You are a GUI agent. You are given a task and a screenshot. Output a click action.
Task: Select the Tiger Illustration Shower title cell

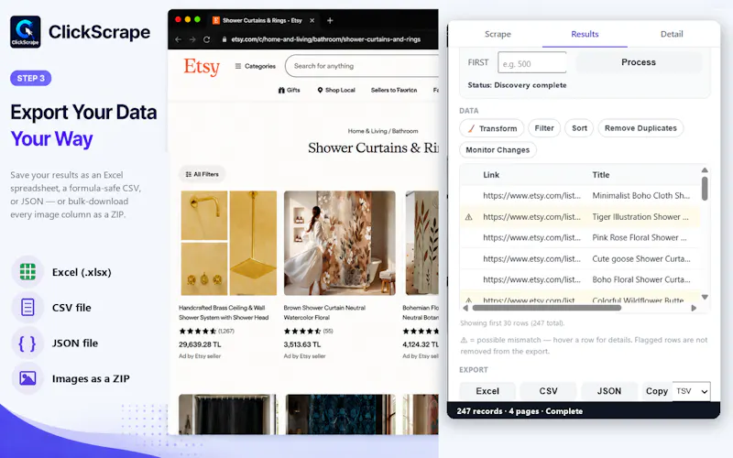click(640, 217)
